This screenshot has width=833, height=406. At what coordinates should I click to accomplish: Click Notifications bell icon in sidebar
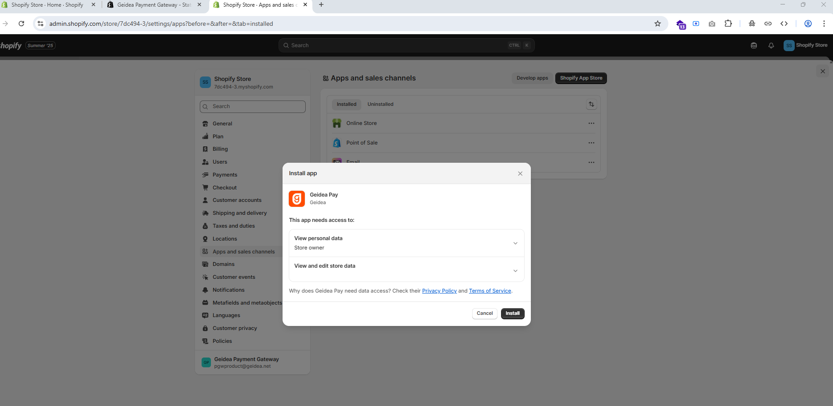[205, 290]
